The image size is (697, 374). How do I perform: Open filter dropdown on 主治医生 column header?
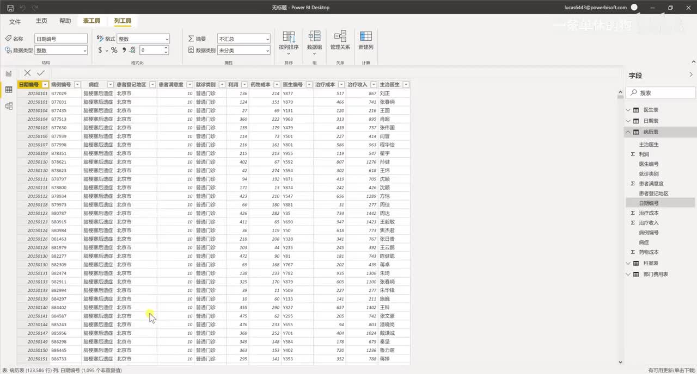coord(406,85)
